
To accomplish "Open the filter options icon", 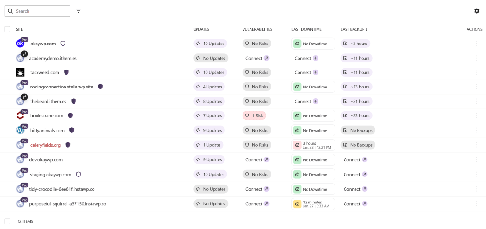I will pos(79,11).
